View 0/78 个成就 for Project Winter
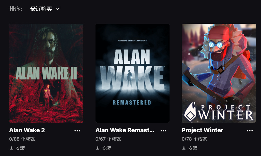Image resolution: width=261 pixels, height=156 pixels. pos(194,139)
